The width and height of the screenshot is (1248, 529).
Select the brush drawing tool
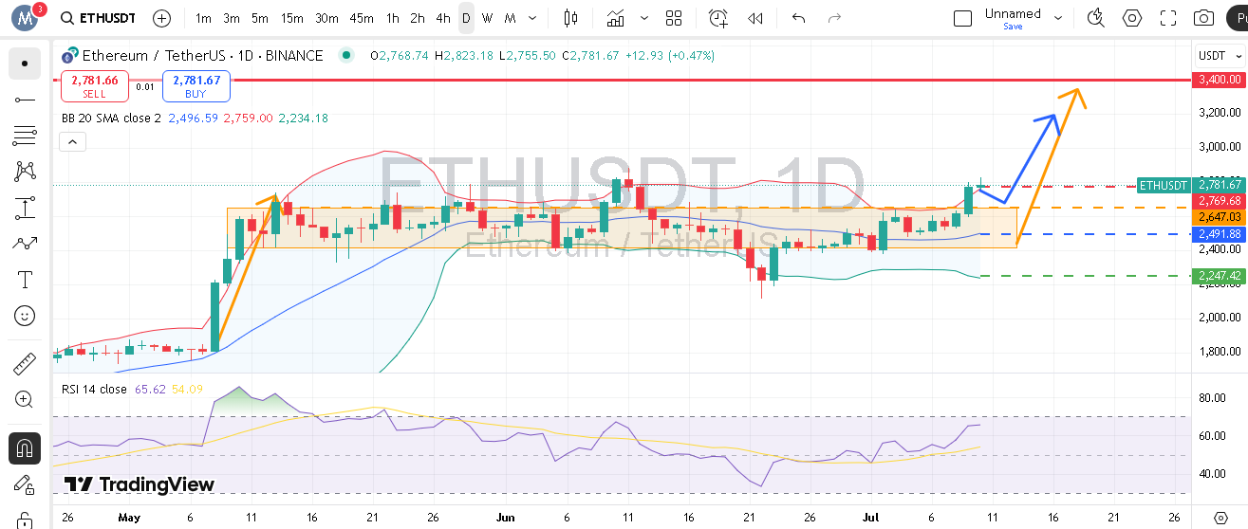(x=25, y=244)
